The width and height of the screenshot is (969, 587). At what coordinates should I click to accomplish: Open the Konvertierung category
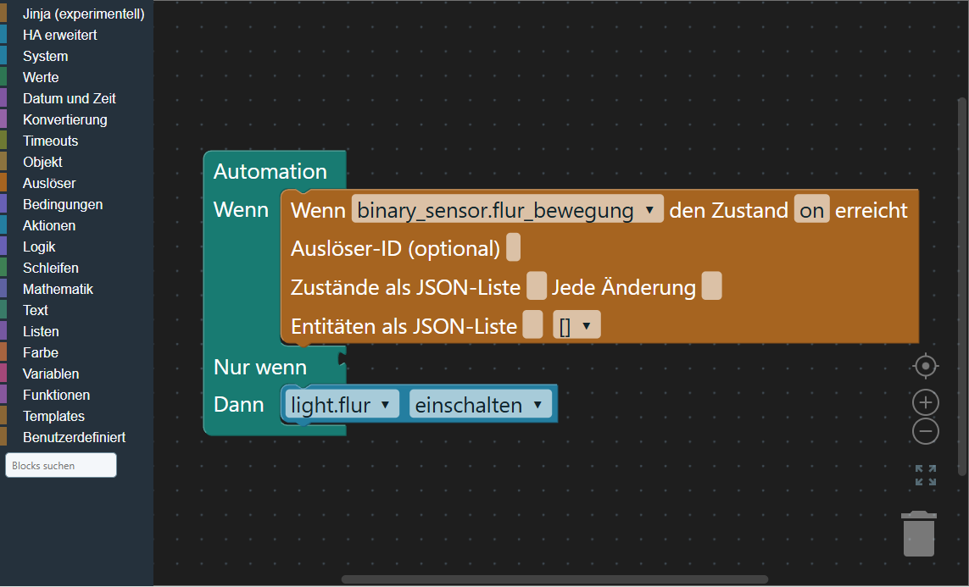click(x=76, y=119)
